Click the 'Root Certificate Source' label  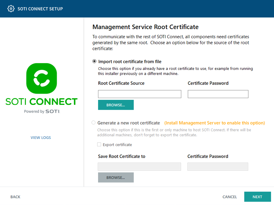coord(121,83)
